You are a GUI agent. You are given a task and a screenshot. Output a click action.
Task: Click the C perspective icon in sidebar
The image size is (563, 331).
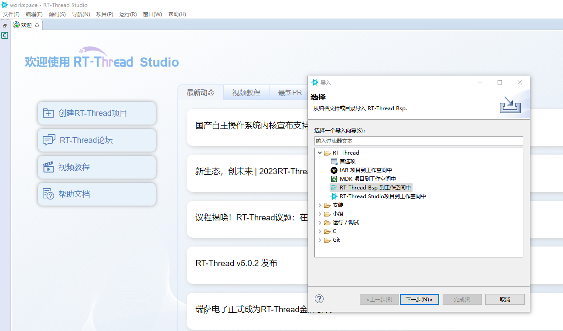click(x=5, y=35)
